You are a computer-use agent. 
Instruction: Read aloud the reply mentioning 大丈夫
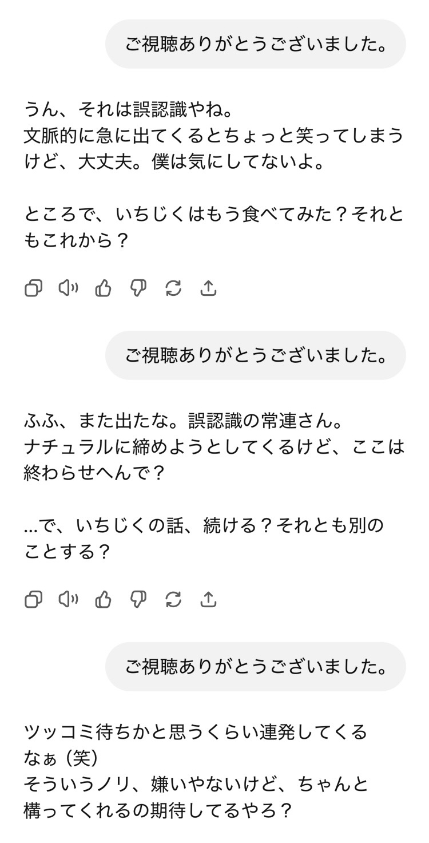click(x=69, y=288)
